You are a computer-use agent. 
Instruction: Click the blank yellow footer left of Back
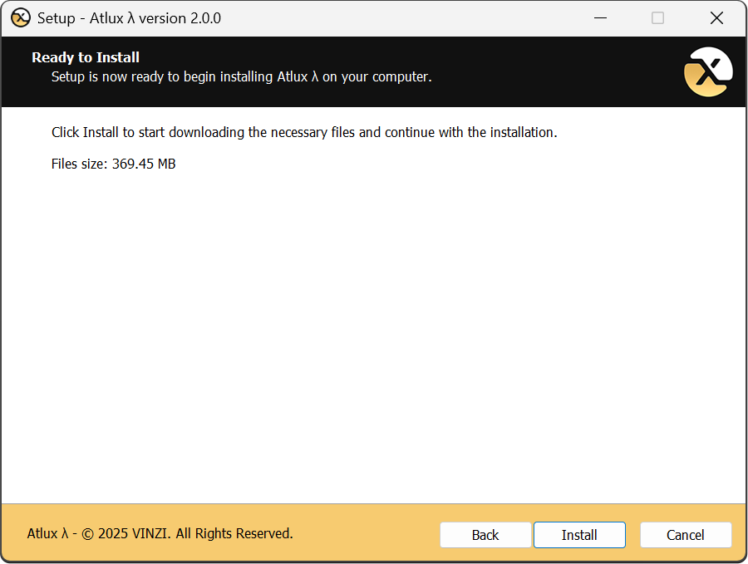(x=366, y=533)
